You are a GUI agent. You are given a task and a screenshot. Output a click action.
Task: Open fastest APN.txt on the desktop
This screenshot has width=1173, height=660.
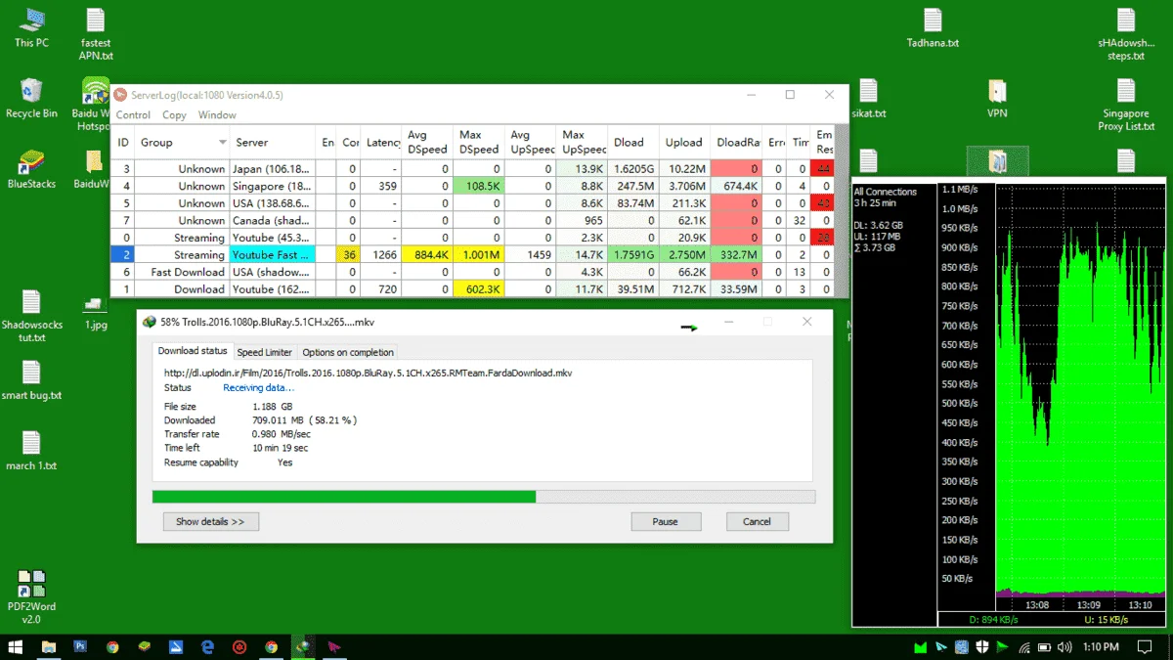point(96,34)
